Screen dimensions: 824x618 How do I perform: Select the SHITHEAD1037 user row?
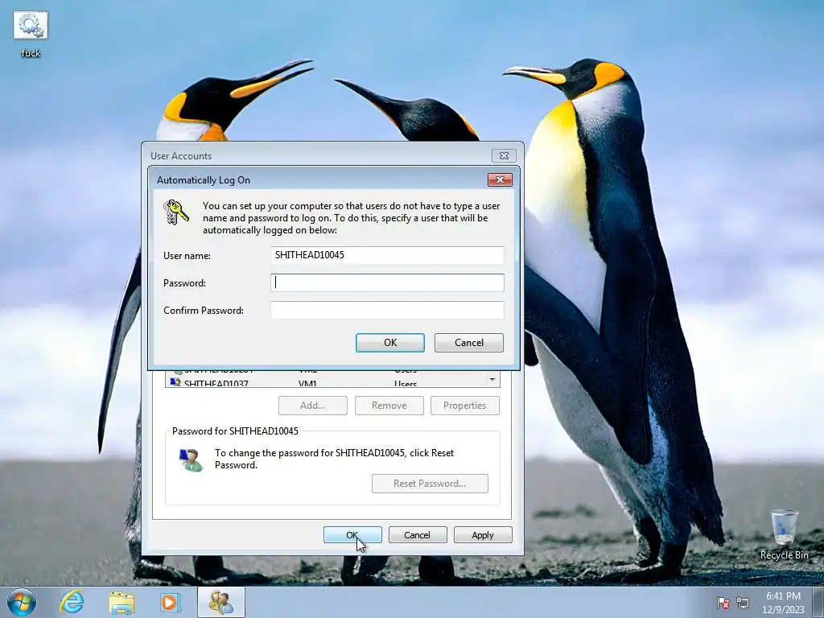tap(325, 383)
